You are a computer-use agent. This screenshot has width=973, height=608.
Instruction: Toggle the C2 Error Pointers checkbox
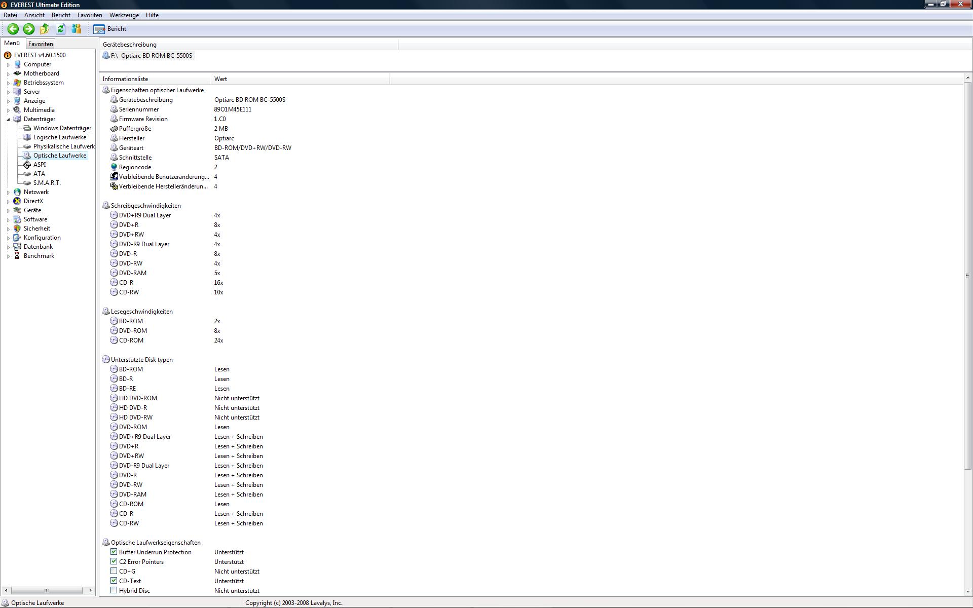114,561
